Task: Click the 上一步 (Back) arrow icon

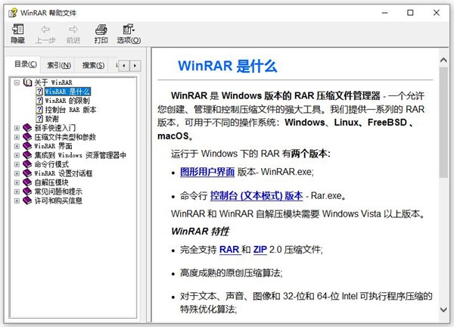Action: click(45, 30)
